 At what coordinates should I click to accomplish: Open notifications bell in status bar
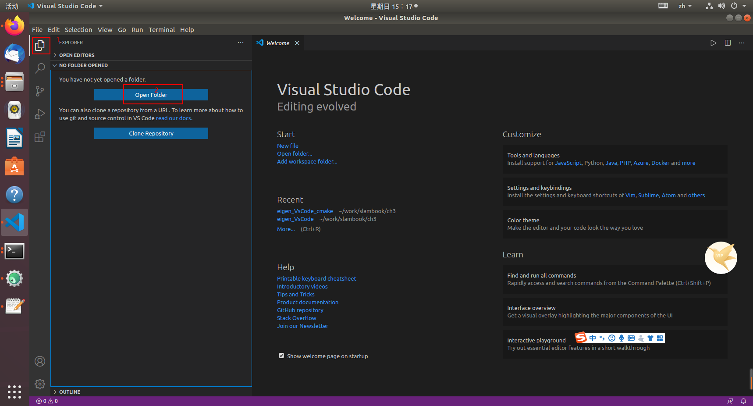coord(743,401)
